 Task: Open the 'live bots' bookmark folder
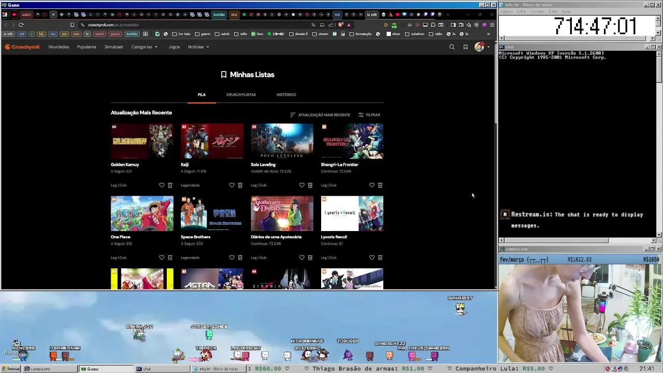181,34
